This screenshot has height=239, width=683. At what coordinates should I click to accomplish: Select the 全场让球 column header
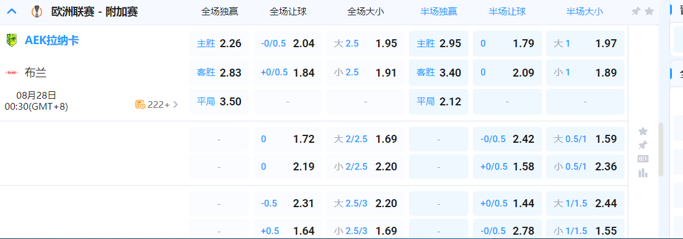point(288,12)
